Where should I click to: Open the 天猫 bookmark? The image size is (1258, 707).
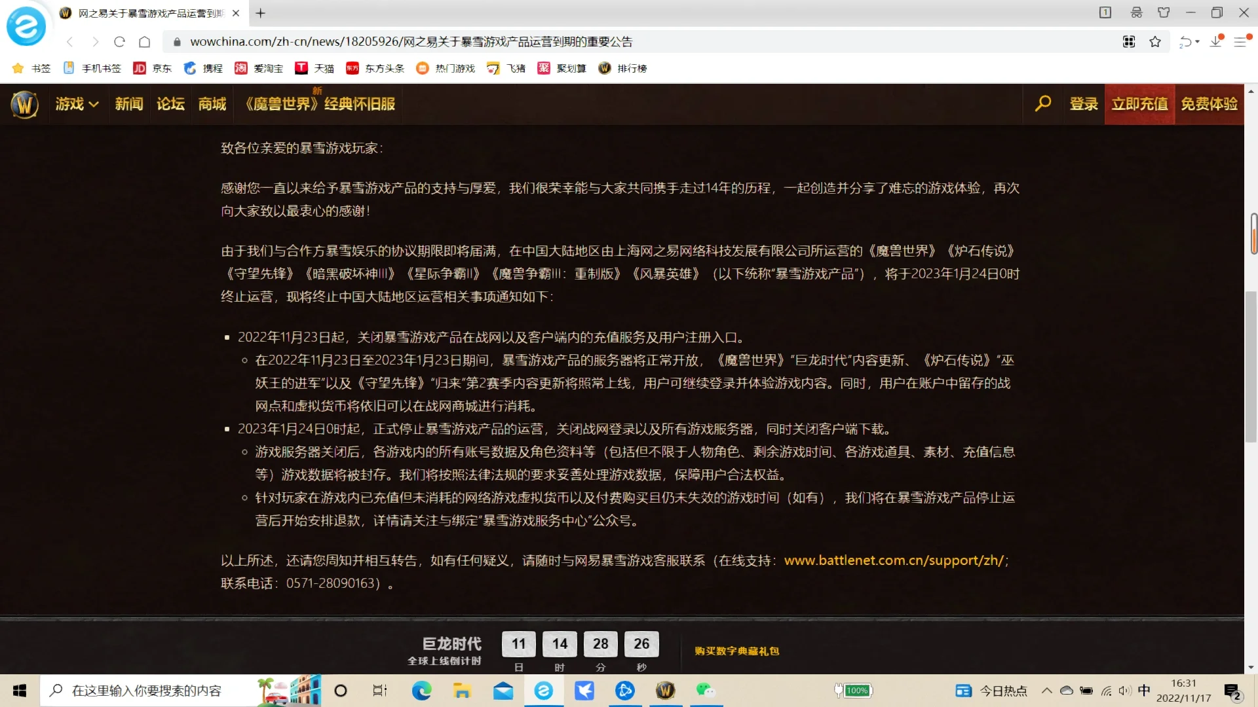pos(314,68)
